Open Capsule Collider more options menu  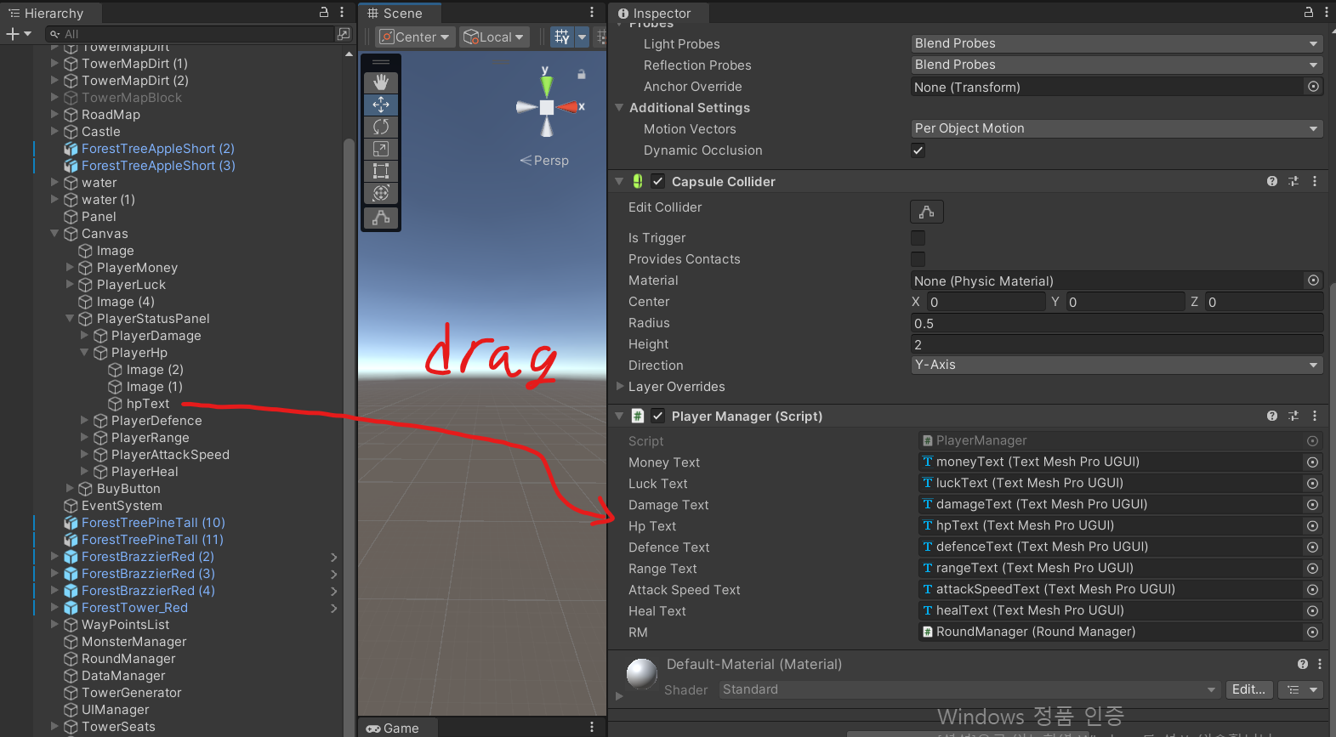[x=1315, y=181]
